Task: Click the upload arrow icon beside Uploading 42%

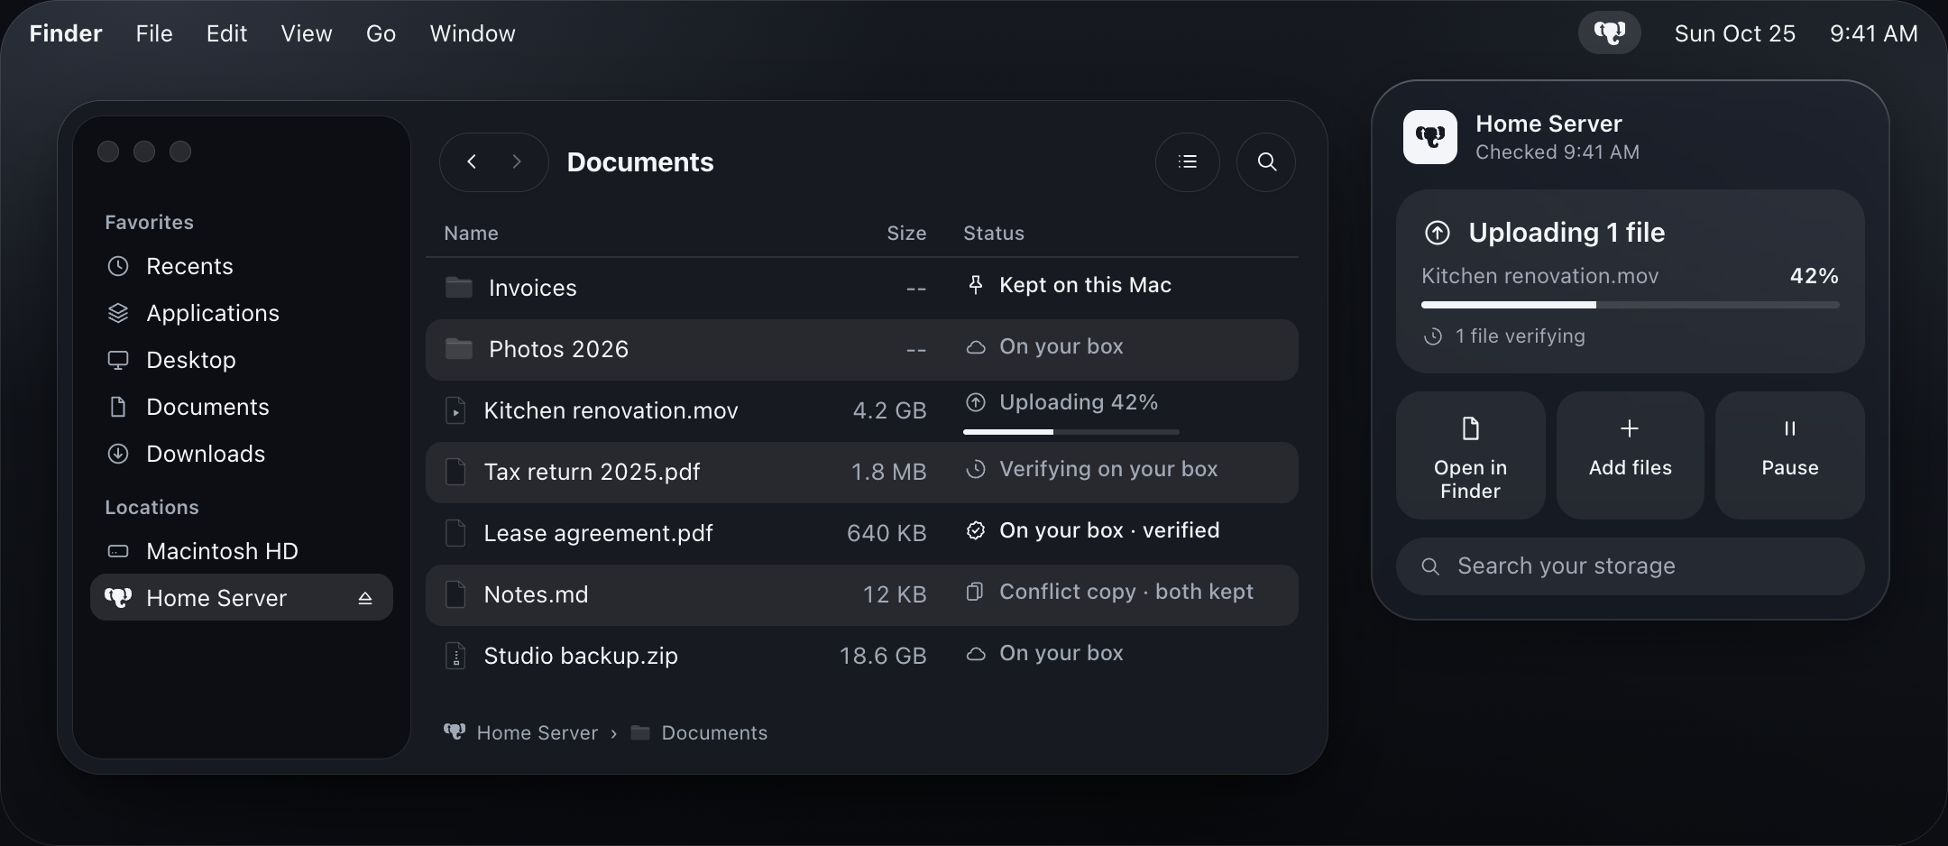Action: [975, 402]
